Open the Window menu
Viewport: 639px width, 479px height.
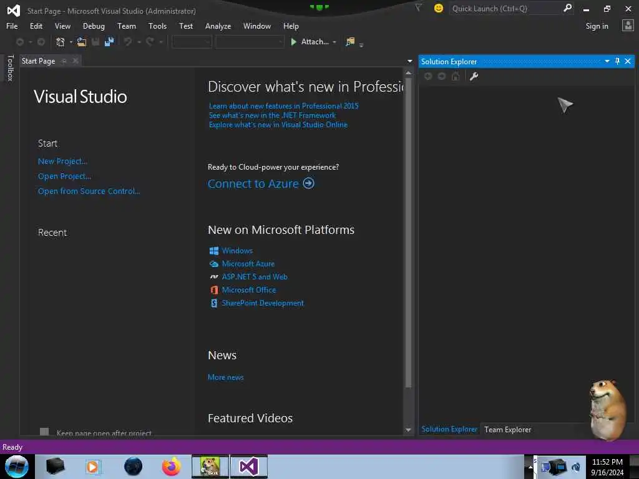coord(257,26)
